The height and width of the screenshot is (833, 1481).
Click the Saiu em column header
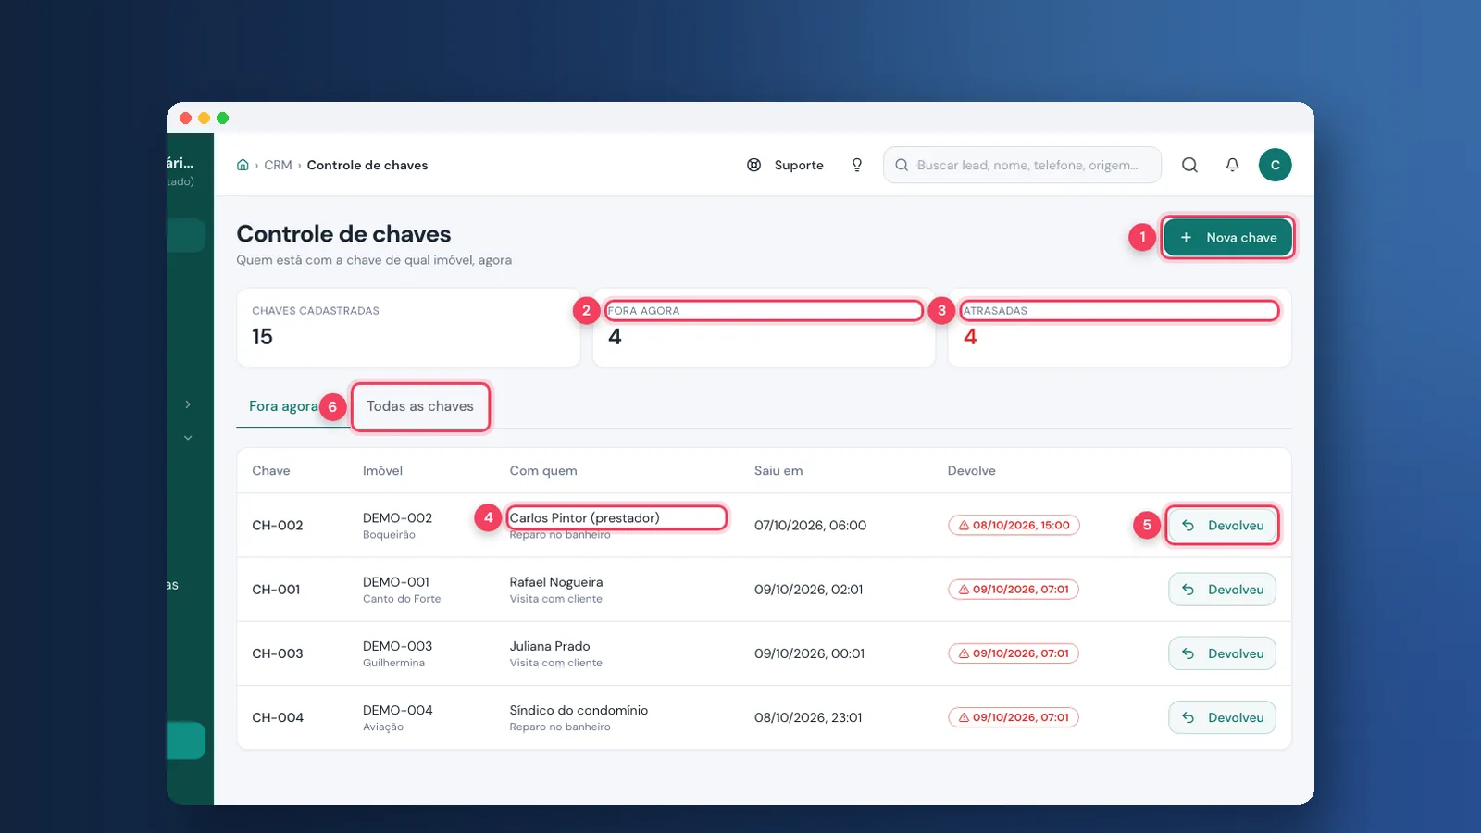[778, 471]
